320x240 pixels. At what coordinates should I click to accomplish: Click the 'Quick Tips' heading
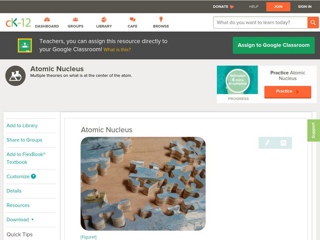click(20, 234)
